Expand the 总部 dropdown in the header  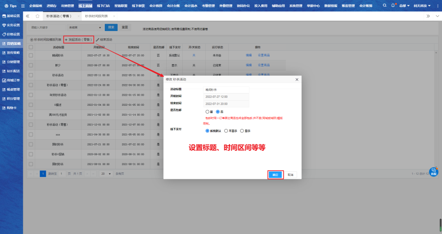coord(404,6)
